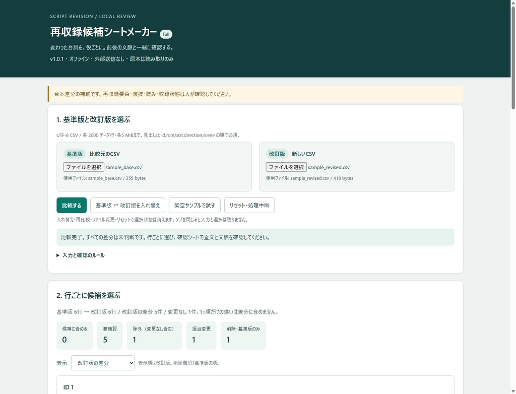Click the page scrollbar down arrow
516x394 pixels.
(513, 391)
